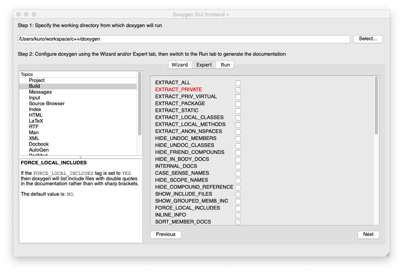Viewport: 403px width, 273px height.
Task: Check HIDE_COMPOUND_REFERENCE box
Action: pyautogui.click(x=238, y=187)
